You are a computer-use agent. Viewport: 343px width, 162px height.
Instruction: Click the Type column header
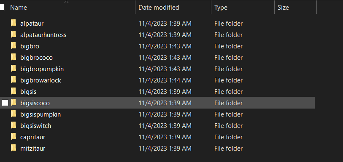tap(221, 8)
